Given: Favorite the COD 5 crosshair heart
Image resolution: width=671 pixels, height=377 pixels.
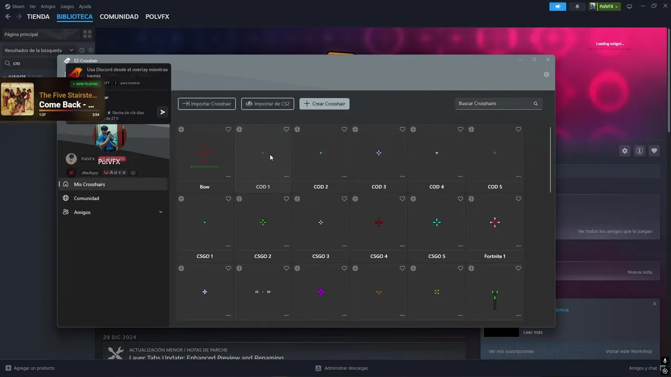Looking at the screenshot, I should [x=518, y=129].
